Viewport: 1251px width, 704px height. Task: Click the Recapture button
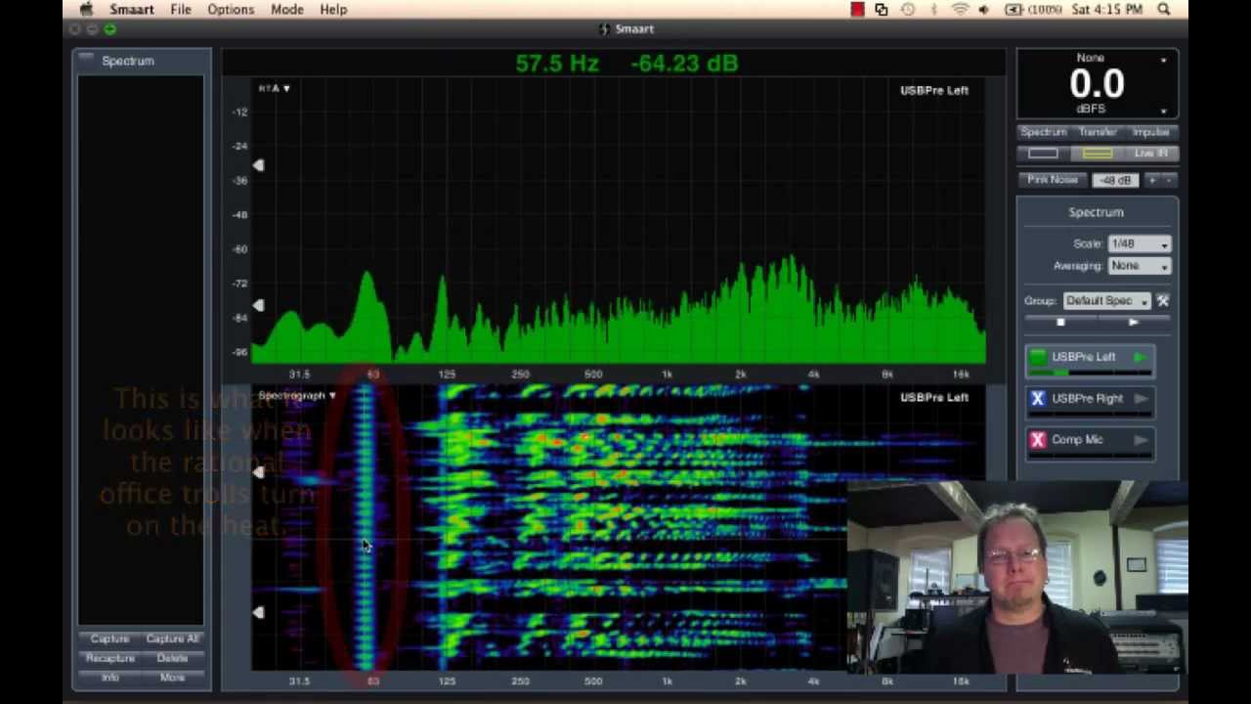(109, 658)
